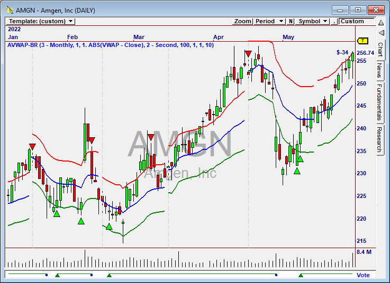
Task: Minimize the AMGN chart window
Action: [x=340, y=10]
